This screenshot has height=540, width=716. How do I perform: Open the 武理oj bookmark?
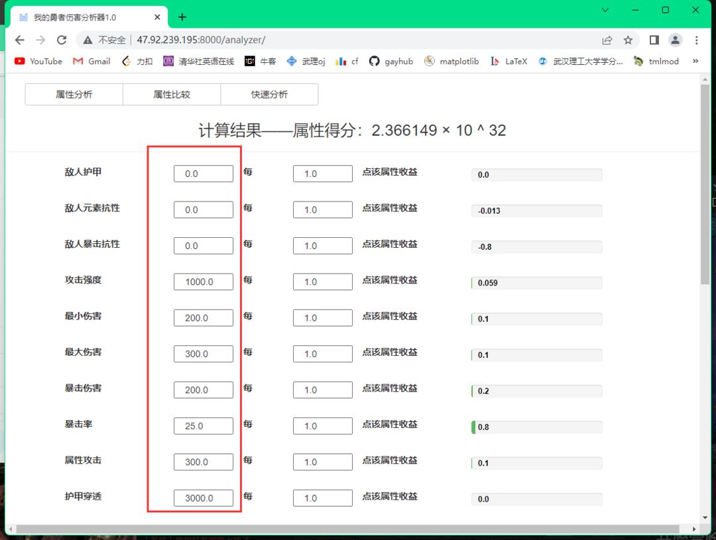click(306, 61)
